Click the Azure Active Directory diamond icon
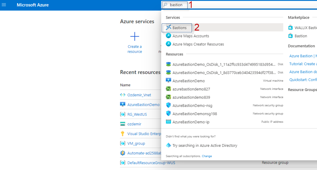This screenshot has width=317, height=170. [x=168, y=145]
